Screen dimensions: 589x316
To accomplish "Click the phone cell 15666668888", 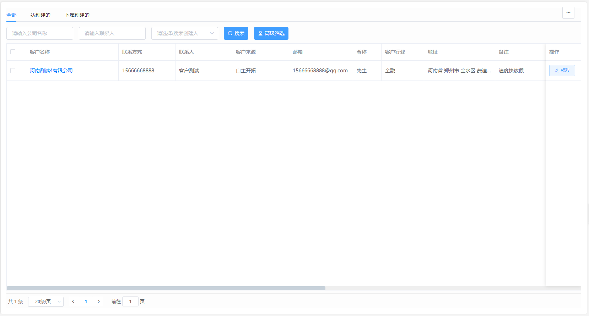I will click(x=138, y=71).
